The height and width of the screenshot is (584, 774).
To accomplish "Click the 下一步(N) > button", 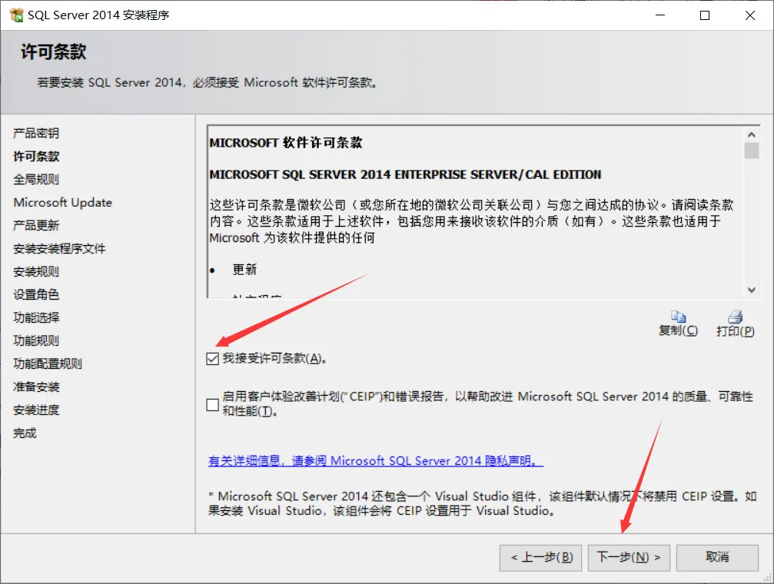I will click(x=629, y=557).
